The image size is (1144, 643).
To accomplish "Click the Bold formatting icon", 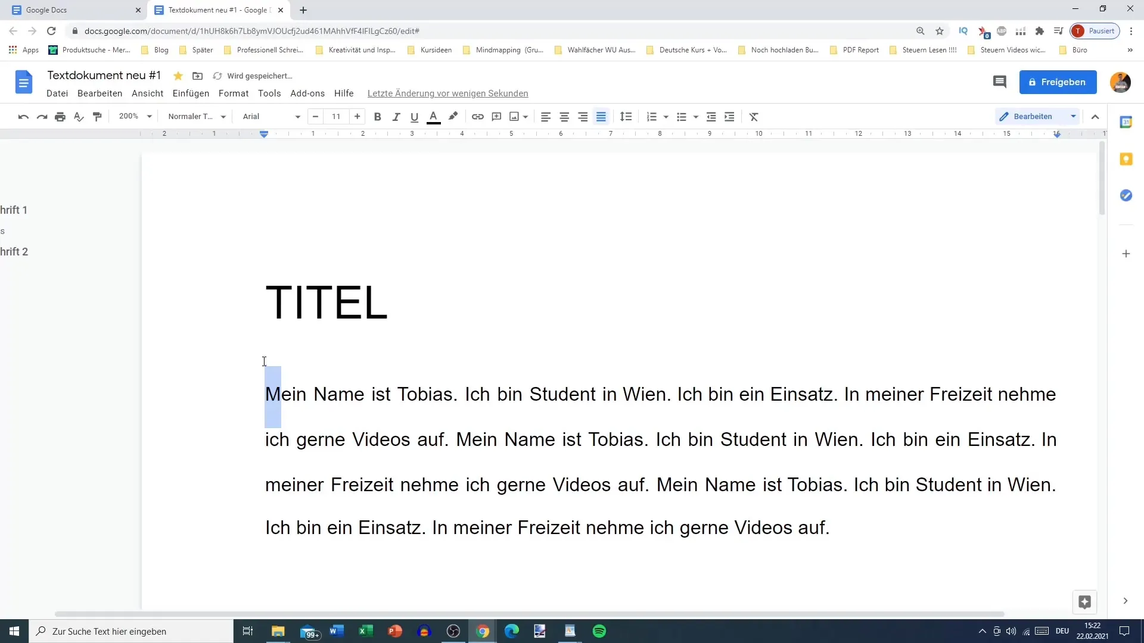I will pyautogui.click(x=378, y=116).
